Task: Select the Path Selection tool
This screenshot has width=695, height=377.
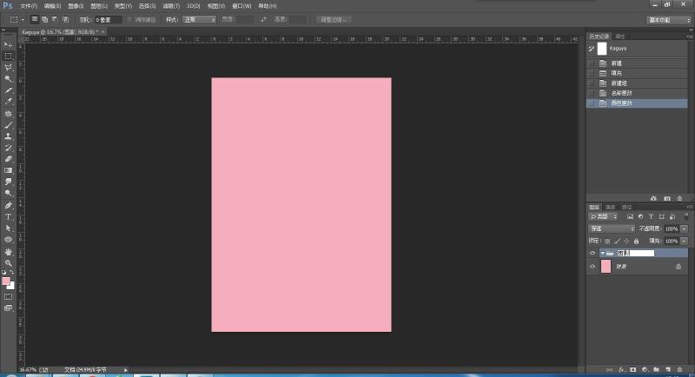Action: click(8, 228)
